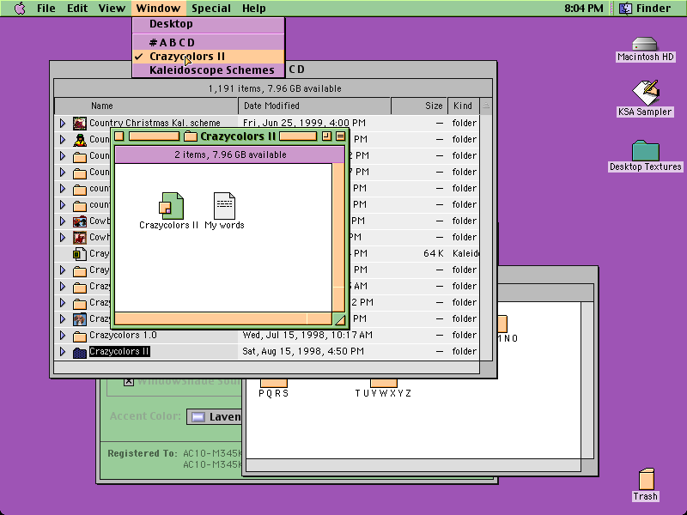The height and width of the screenshot is (515, 687).
Task: Open the Help menu
Action: click(253, 9)
